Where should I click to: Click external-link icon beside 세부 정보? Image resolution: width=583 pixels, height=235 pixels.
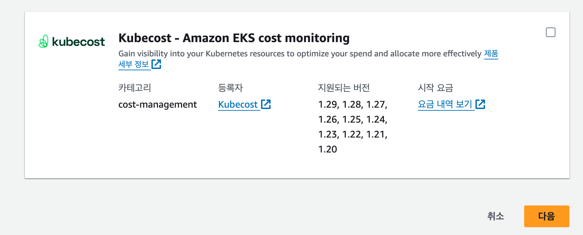[156, 64]
